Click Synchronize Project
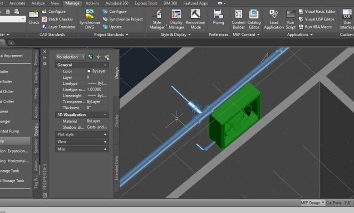Screen dimensions: 354x213 point(123,19)
